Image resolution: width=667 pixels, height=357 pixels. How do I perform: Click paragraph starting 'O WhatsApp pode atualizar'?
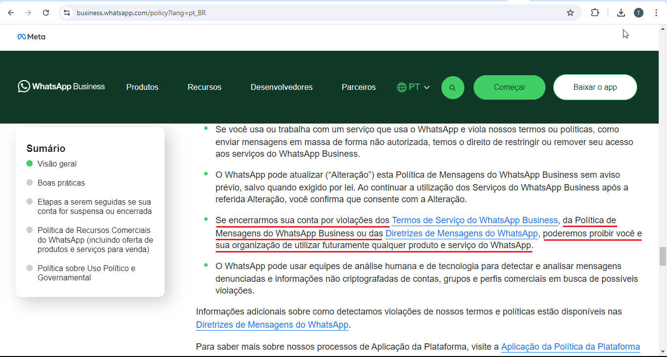[x=422, y=187]
